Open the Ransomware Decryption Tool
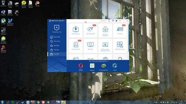186x104 pixels. 105,46
